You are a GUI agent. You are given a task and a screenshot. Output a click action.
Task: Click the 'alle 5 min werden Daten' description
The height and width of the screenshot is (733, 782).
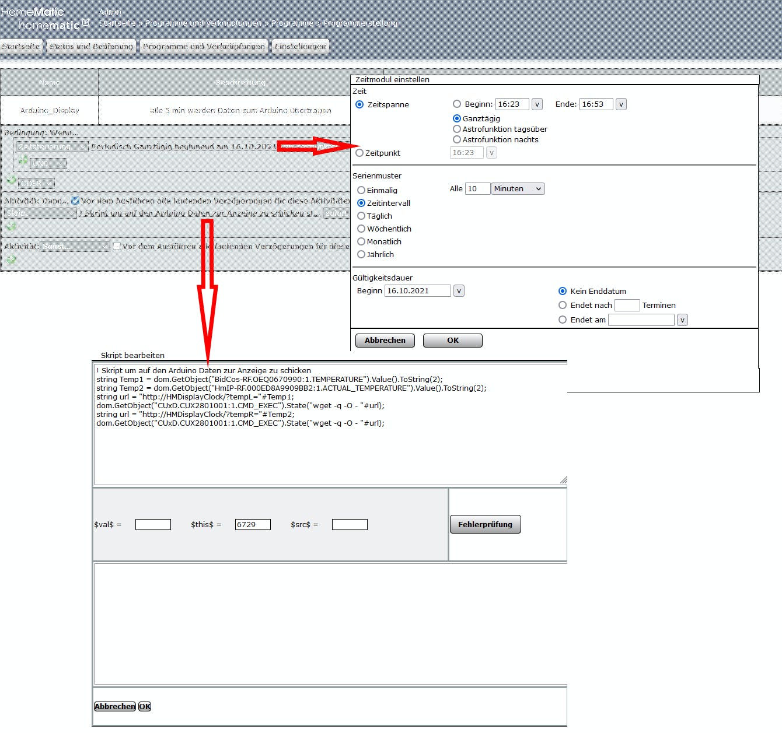240,110
